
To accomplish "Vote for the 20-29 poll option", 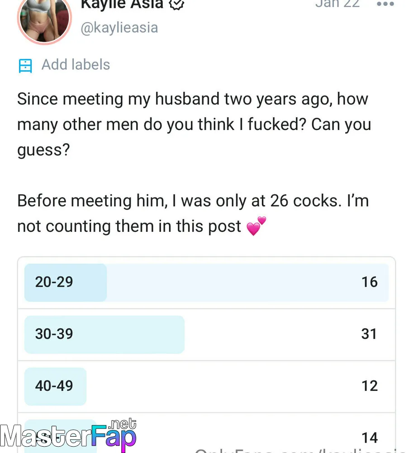I will tap(206, 282).
